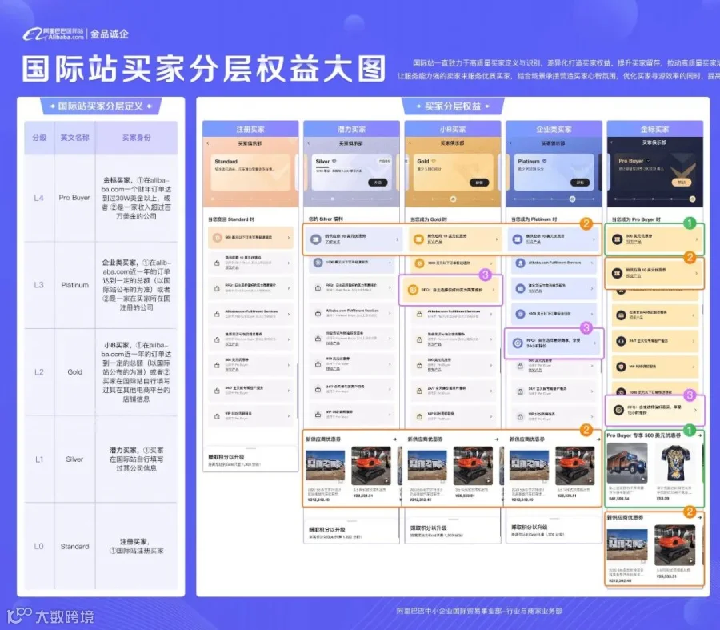Open the chevron on Pro Buyer's RFQ row
This screenshot has width=720, height=630.
click(x=697, y=409)
